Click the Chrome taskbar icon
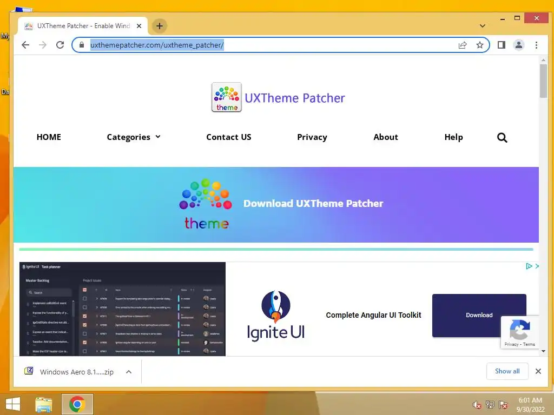The width and height of the screenshot is (554, 415). (77, 404)
